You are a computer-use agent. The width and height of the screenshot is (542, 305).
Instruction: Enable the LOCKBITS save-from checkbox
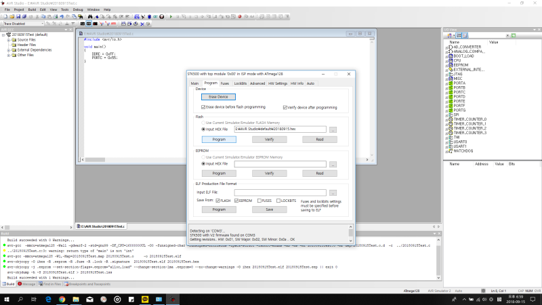278,201
